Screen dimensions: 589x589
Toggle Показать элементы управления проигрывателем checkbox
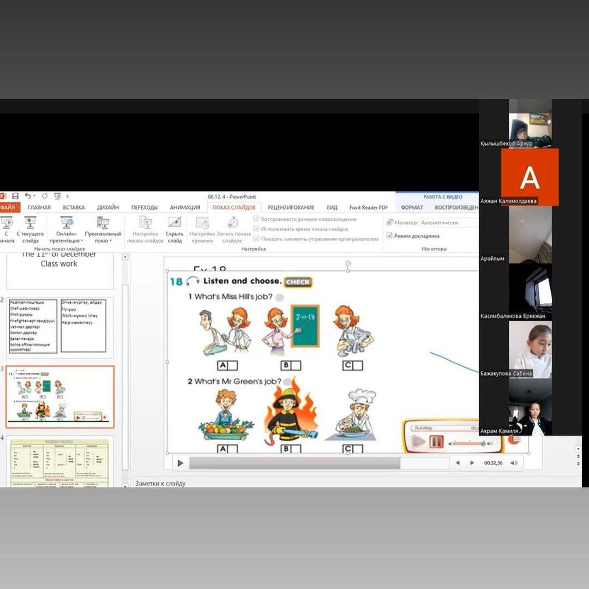pos(256,238)
